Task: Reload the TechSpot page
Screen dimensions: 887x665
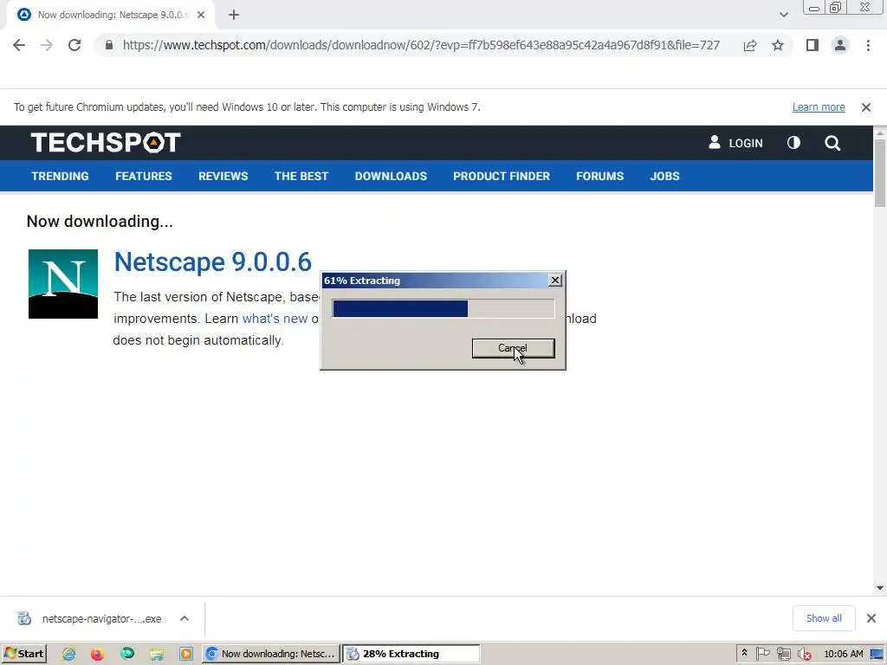Action: 74,45
